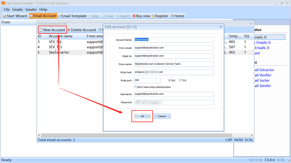Click the Account Name input field

click(173, 40)
